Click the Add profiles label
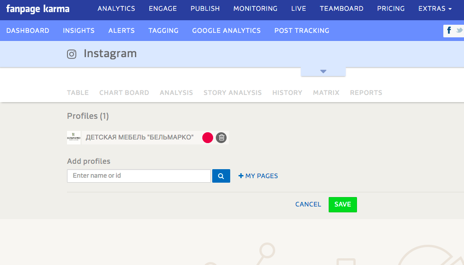Image resolution: width=464 pixels, height=265 pixels. tap(89, 161)
